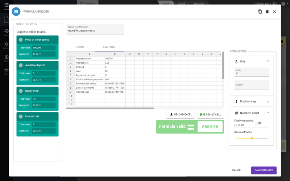Click the circle on Available deposit card
This screenshot has width=290, height=181.
[21, 65]
